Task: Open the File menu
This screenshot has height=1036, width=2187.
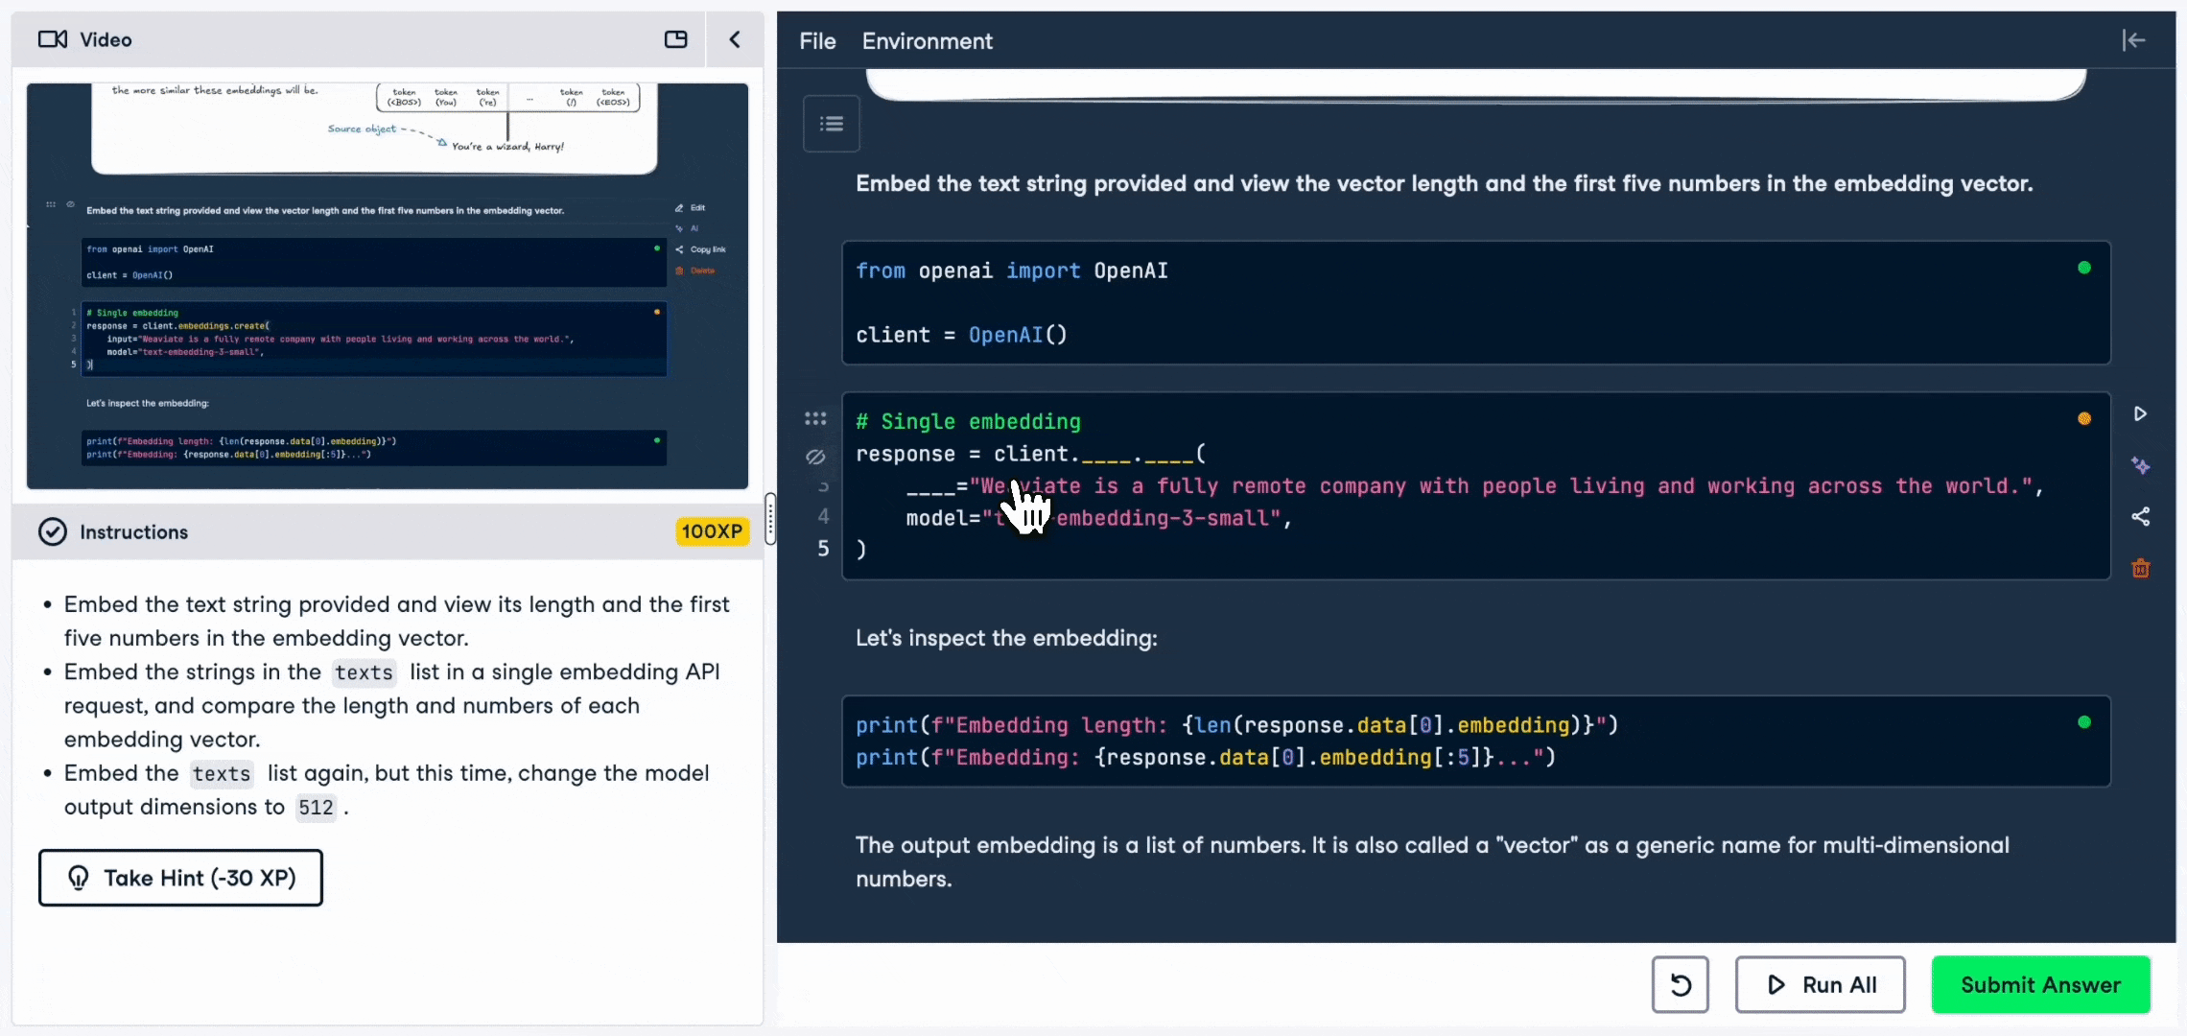Action: [x=816, y=41]
